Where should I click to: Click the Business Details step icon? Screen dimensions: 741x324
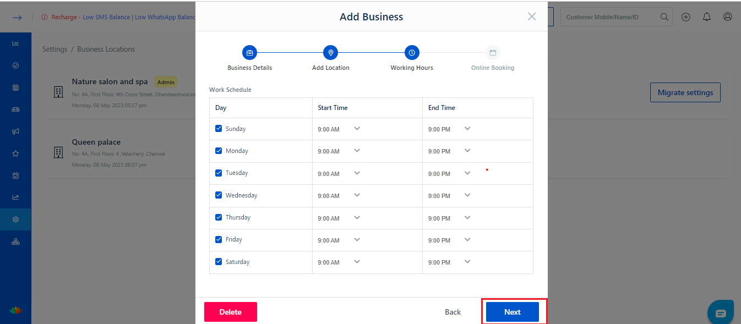pos(249,53)
